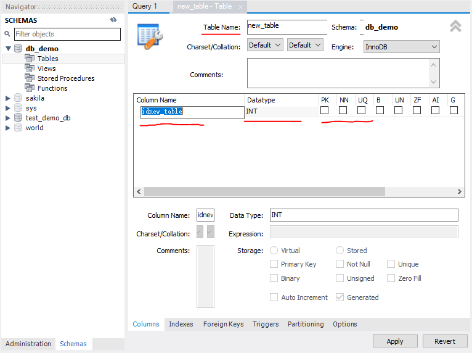This screenshot has width=472, height=353.
Task: Click the Table Name input field
Action: pos(287,27)
